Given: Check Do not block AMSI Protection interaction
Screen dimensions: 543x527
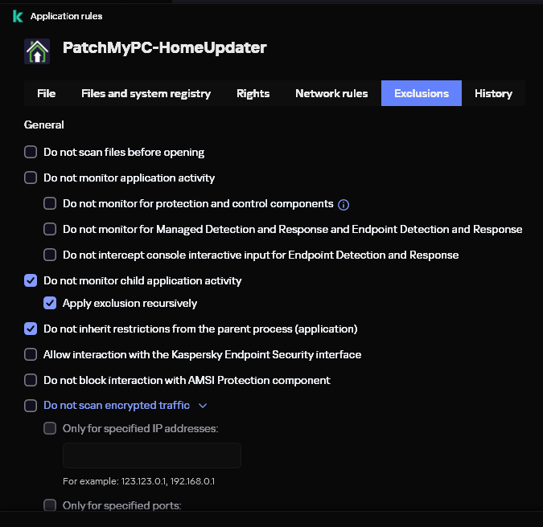Looking at the screenshot, I should pos(31,380).
